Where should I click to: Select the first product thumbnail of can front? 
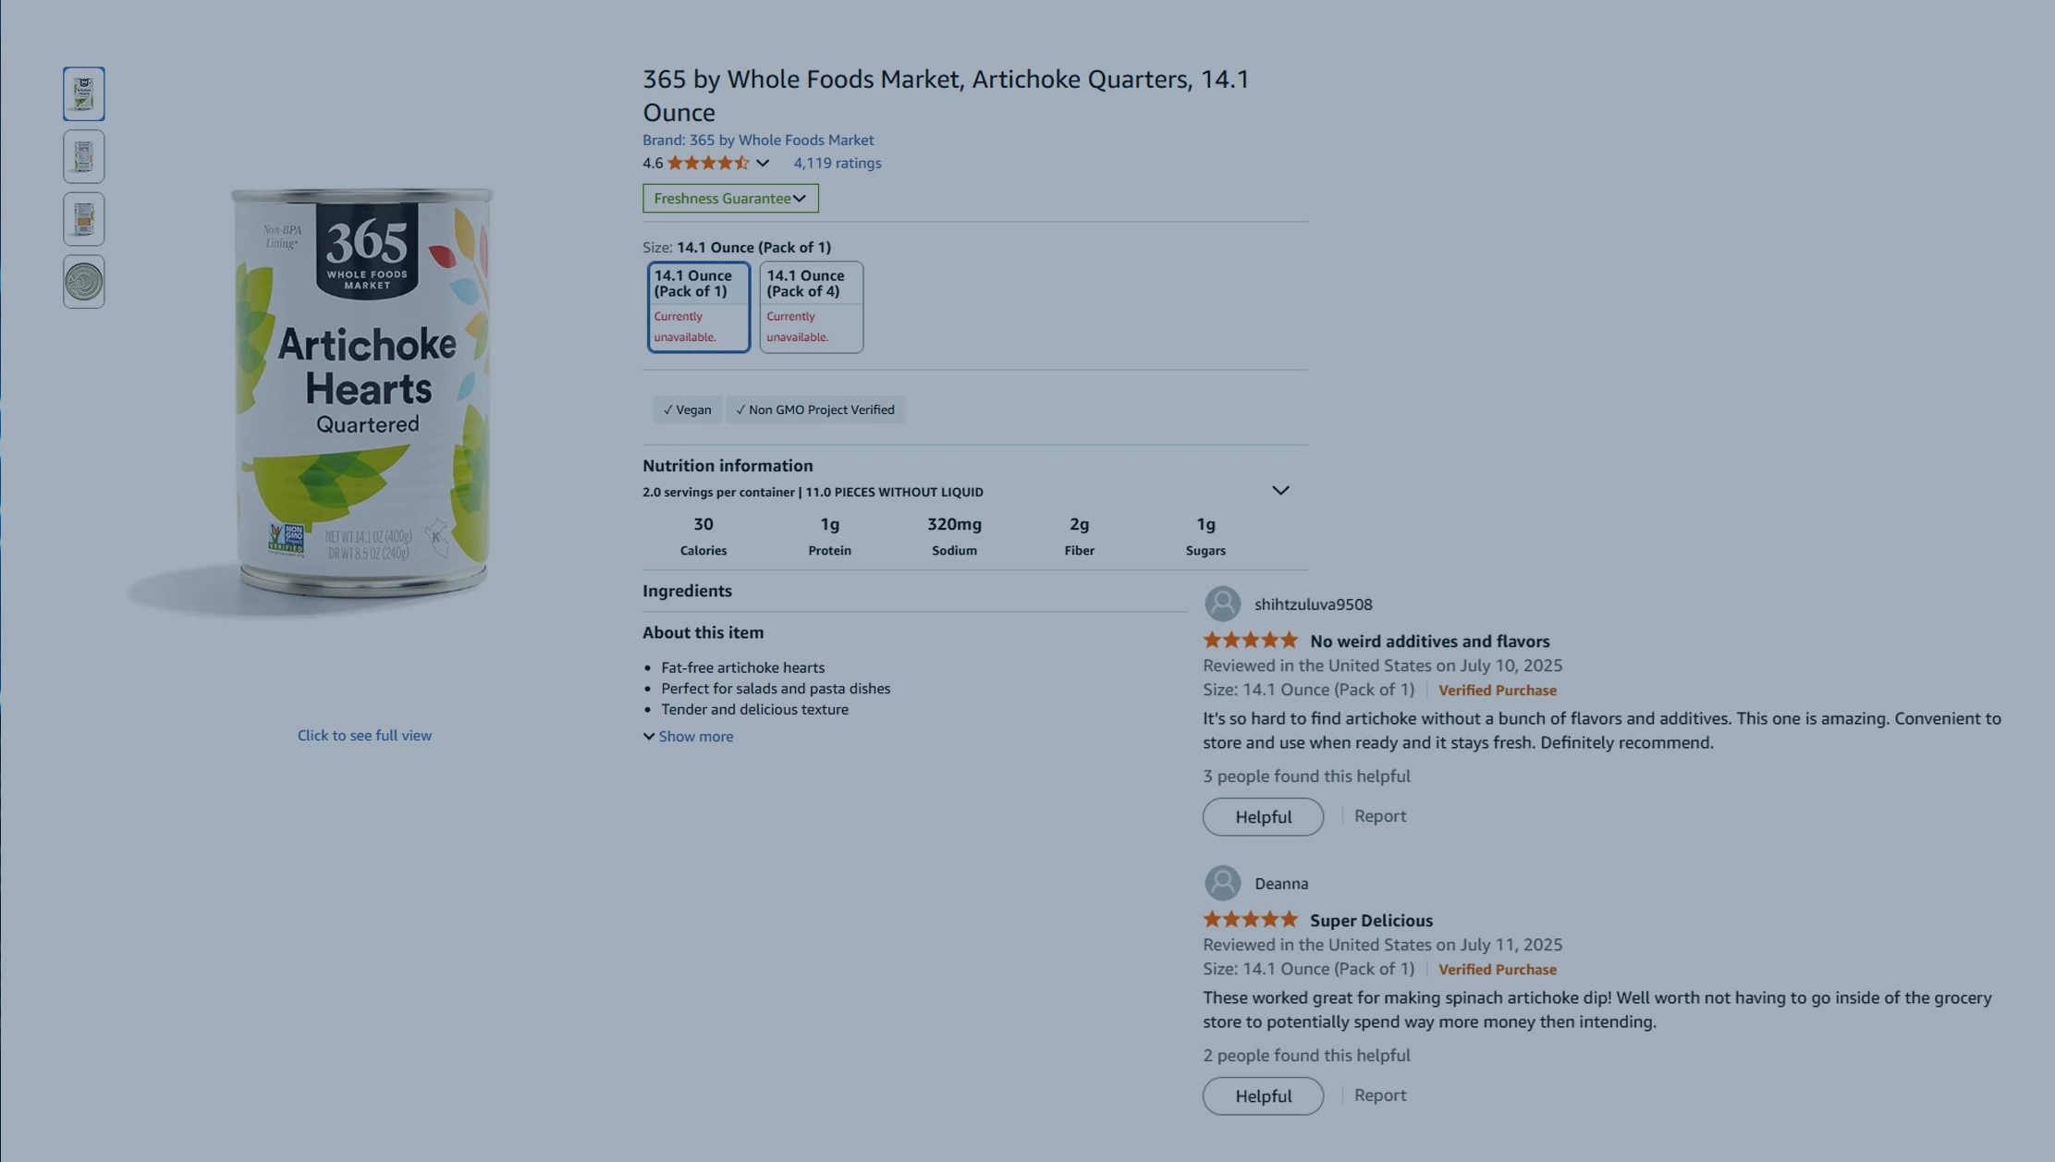coord(83,93)
